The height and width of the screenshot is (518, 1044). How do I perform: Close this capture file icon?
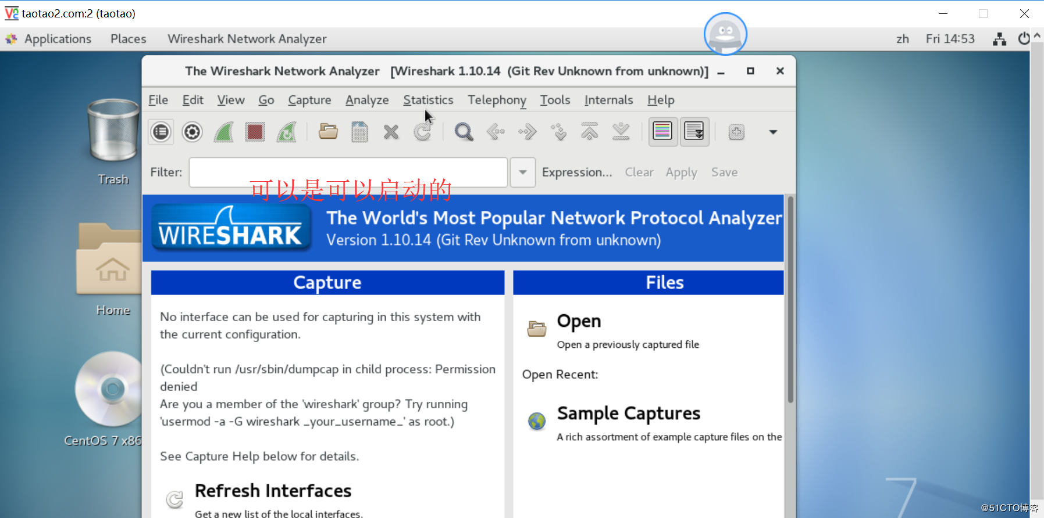391,132
